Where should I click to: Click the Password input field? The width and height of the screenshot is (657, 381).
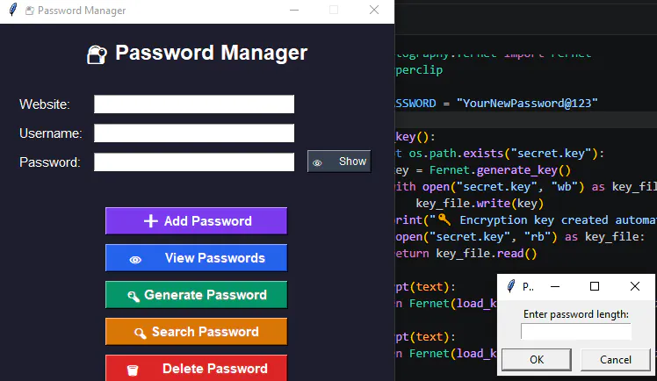[194, 162]
